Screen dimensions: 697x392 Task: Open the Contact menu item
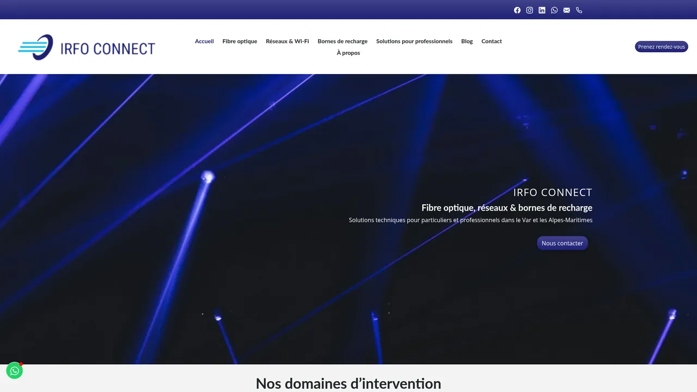pos(492,41)
